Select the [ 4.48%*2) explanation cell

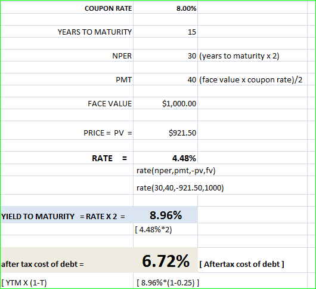(153, 230)
